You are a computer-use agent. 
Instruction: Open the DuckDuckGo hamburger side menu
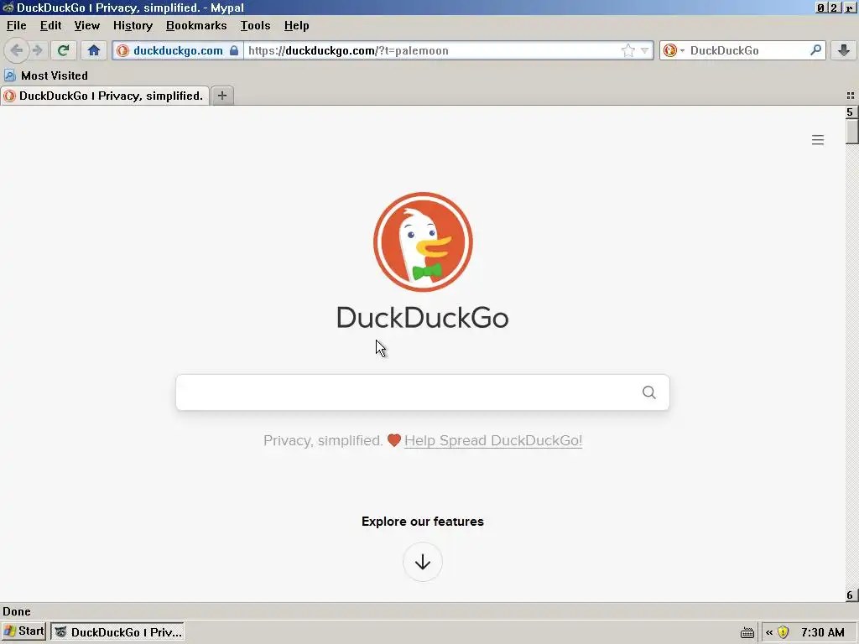(817, 140)
